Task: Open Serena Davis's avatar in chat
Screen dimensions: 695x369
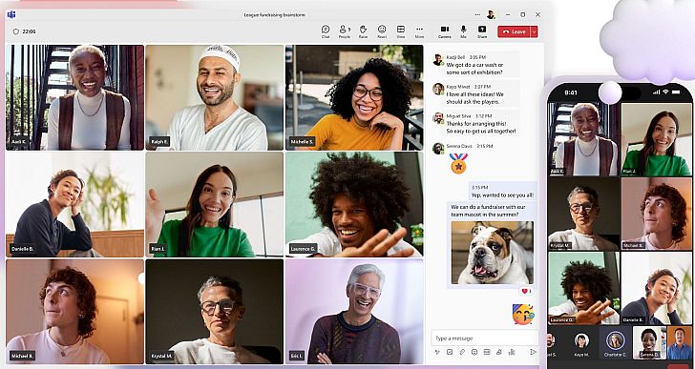Action: pos(438,148)
